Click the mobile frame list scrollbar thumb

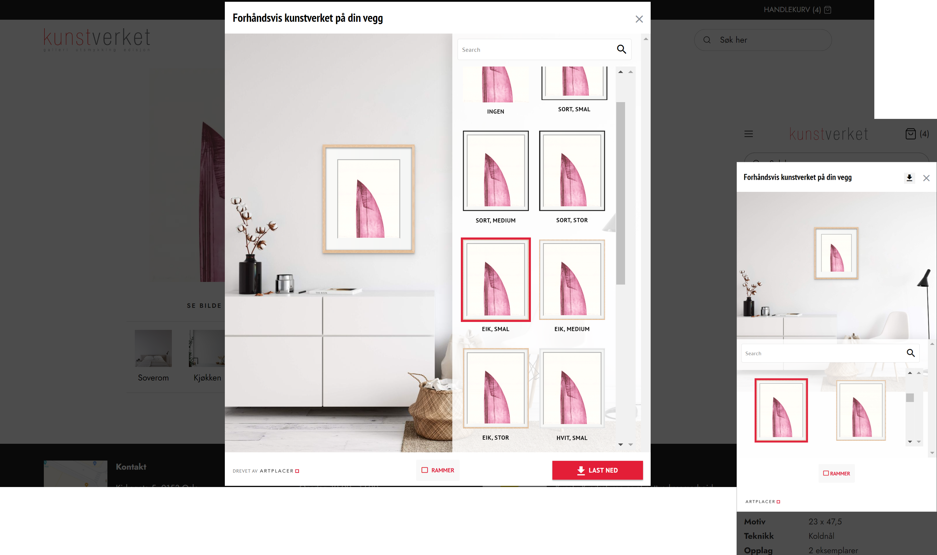[910, 397]
